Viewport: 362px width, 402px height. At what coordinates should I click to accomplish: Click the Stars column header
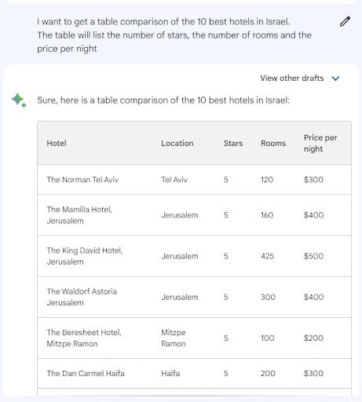pos(233,143)
